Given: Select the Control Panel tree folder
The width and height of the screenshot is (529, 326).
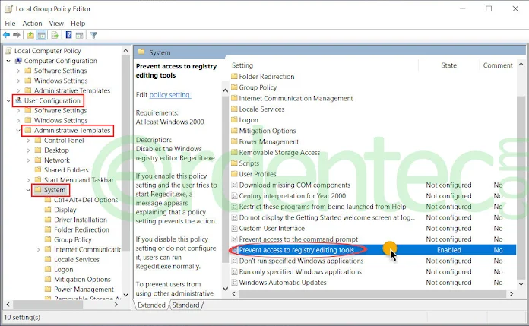Looking at the screenshot, I should pyautogui.click(x=64, y=141).
